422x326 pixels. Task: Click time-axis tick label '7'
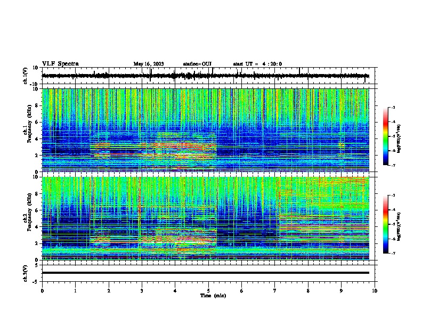click(275, 291)
